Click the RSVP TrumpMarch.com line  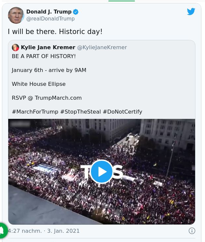pyautogui.click(x=46, y=98)
